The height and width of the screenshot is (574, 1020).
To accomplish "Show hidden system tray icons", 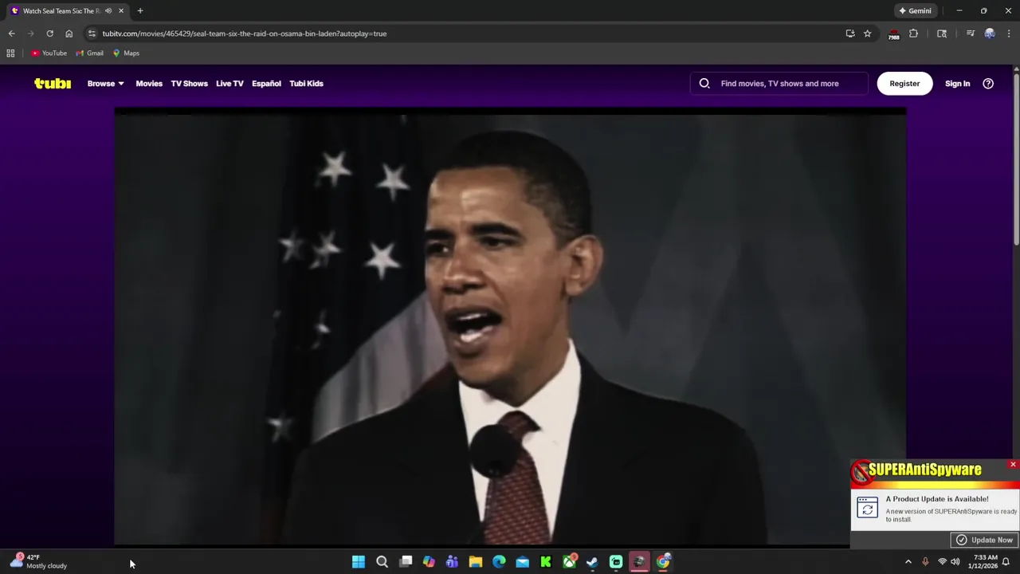I will tap(908, 562).
